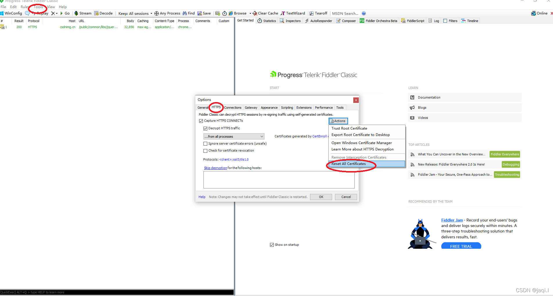Click the blue help question mark icon
553x296 pixels.
pos(364,13)
